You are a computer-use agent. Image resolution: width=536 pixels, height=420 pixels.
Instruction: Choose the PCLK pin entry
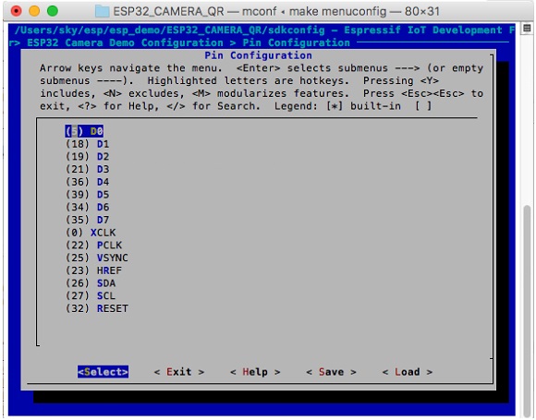[93, 246]
